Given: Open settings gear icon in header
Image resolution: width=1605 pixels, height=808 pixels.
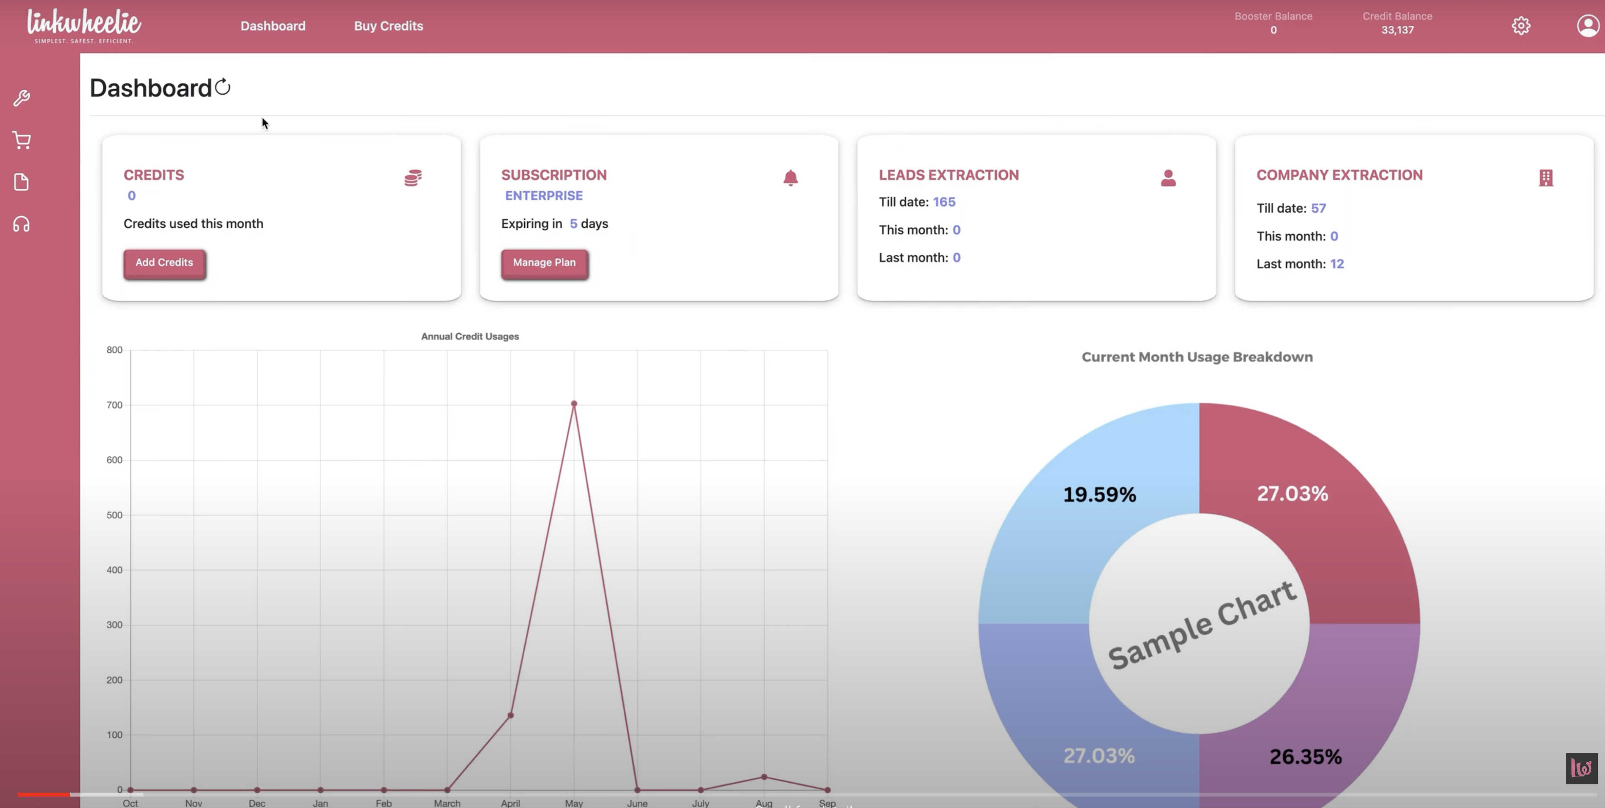Looking at the screenshot, I should tap(1521, 26).
